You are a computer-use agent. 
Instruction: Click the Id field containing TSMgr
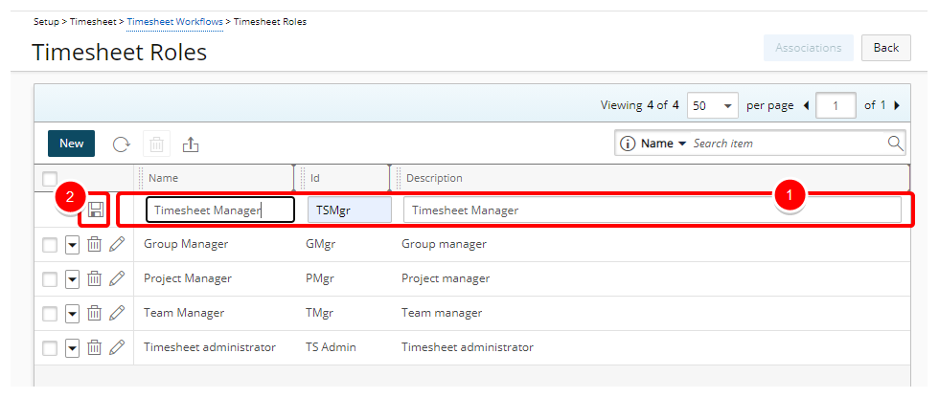[349, 210]
